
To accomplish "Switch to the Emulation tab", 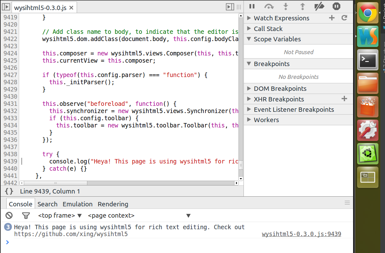I will click(78, 204).
